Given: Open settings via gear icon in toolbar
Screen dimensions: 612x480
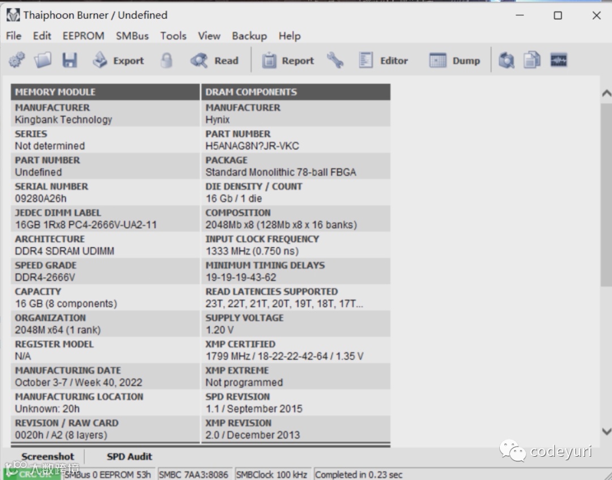Looking at the screenshot, I should (x=16, y=60).
